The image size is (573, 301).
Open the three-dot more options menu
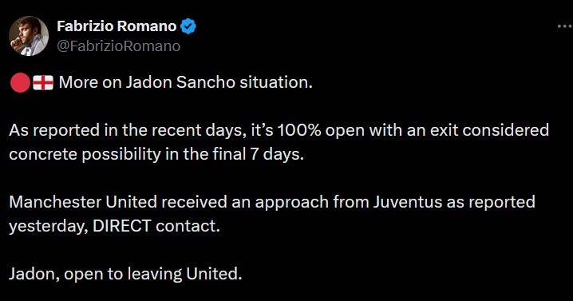coord(565,26)
